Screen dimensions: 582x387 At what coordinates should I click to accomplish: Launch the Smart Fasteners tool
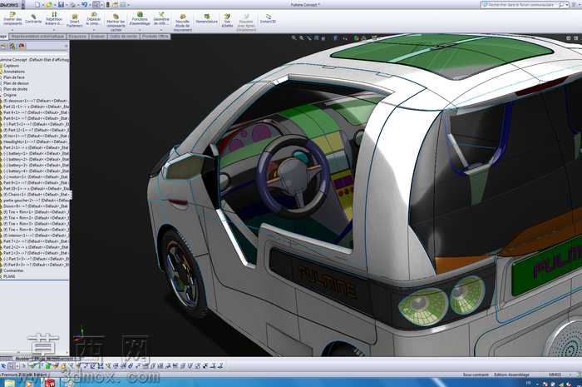(75, 21)
